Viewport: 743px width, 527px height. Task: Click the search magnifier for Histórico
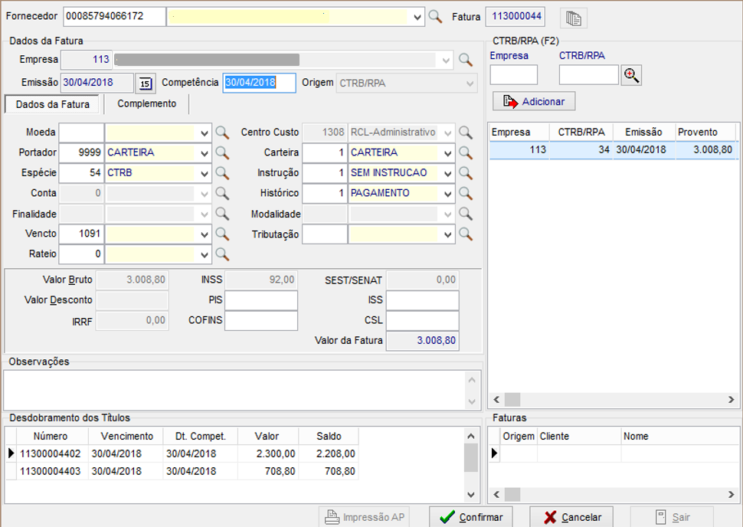point(466,193)
